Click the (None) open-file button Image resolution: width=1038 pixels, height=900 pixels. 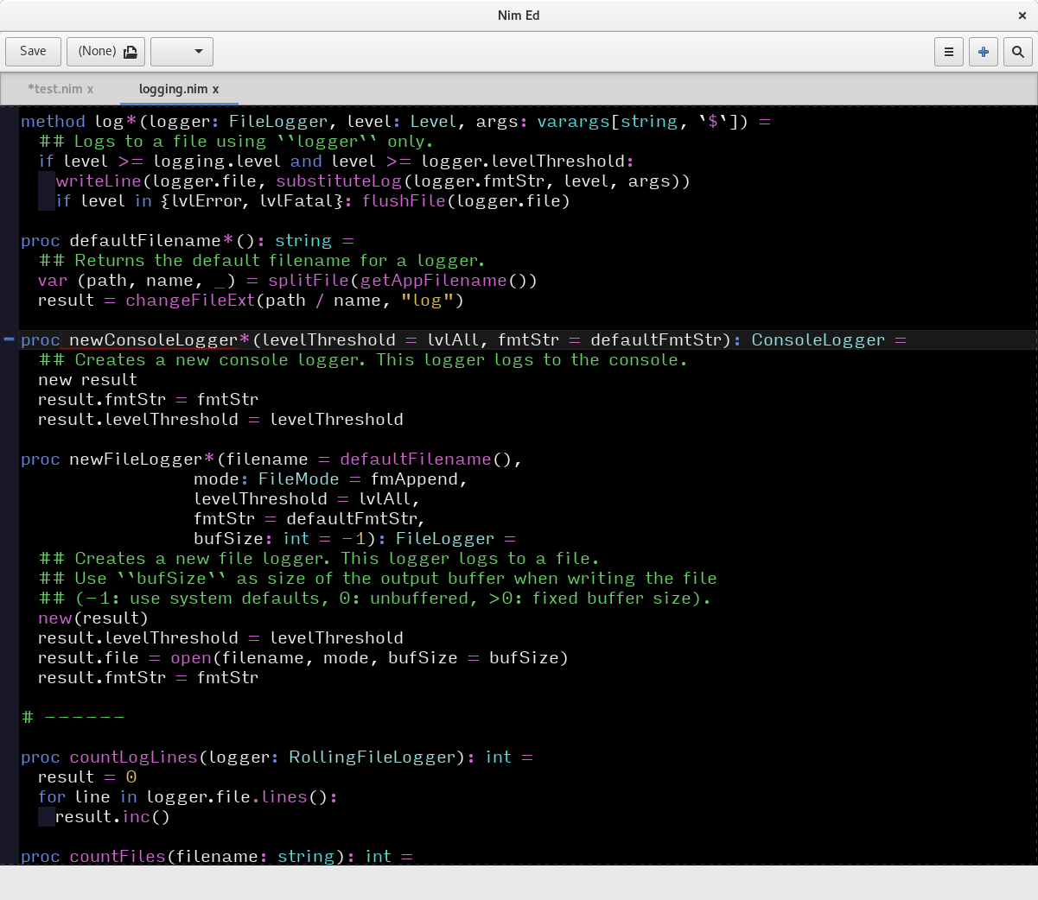pos(106,52)
